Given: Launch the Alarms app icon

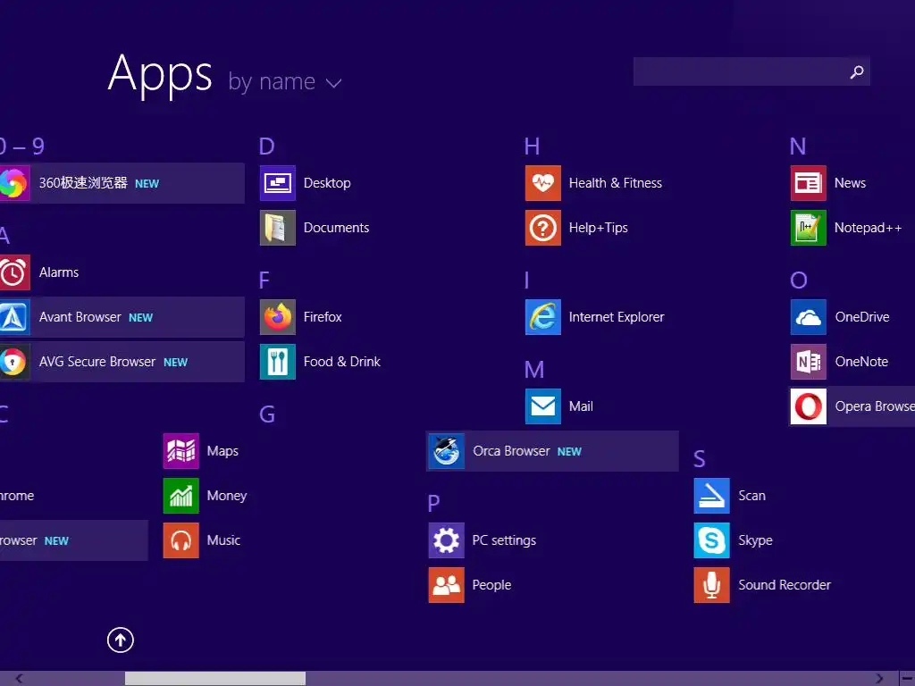Looking at the screenshot, I should [x=14, y=272].
